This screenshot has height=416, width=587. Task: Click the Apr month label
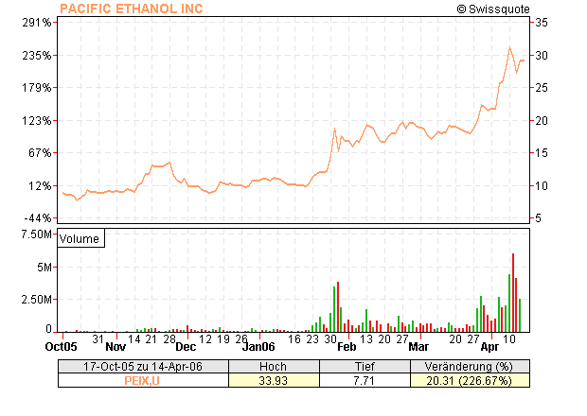pos(489,346)
